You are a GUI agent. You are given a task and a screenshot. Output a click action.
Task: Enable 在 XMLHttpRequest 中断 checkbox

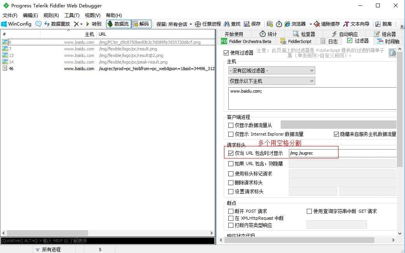(x=231, y=218)
